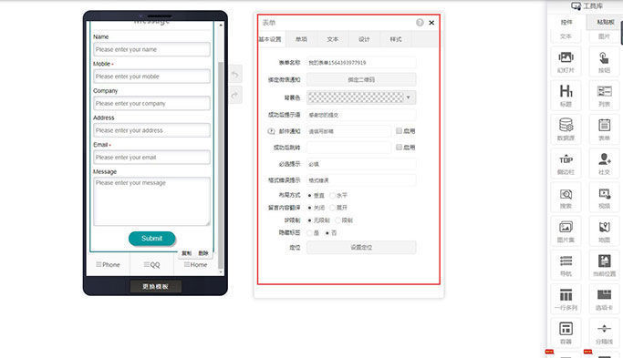The image size is (623, 358).
Task: Select hide label no (否) radio
Action: coord(327,233)
